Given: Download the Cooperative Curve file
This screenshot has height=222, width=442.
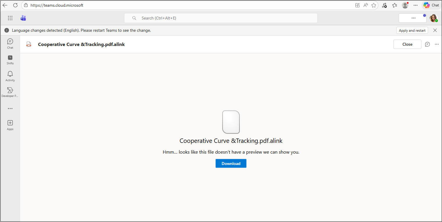Looking at the screenshot, I should [231, 164].
